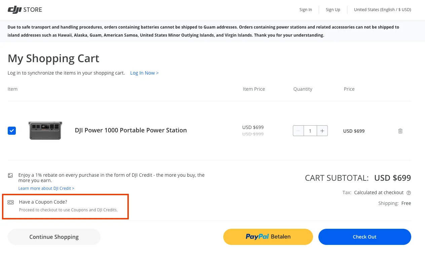425x257 pixels.
Task: Open DJI Power 1000 Portable Power Station title
Action: (131, 130)
